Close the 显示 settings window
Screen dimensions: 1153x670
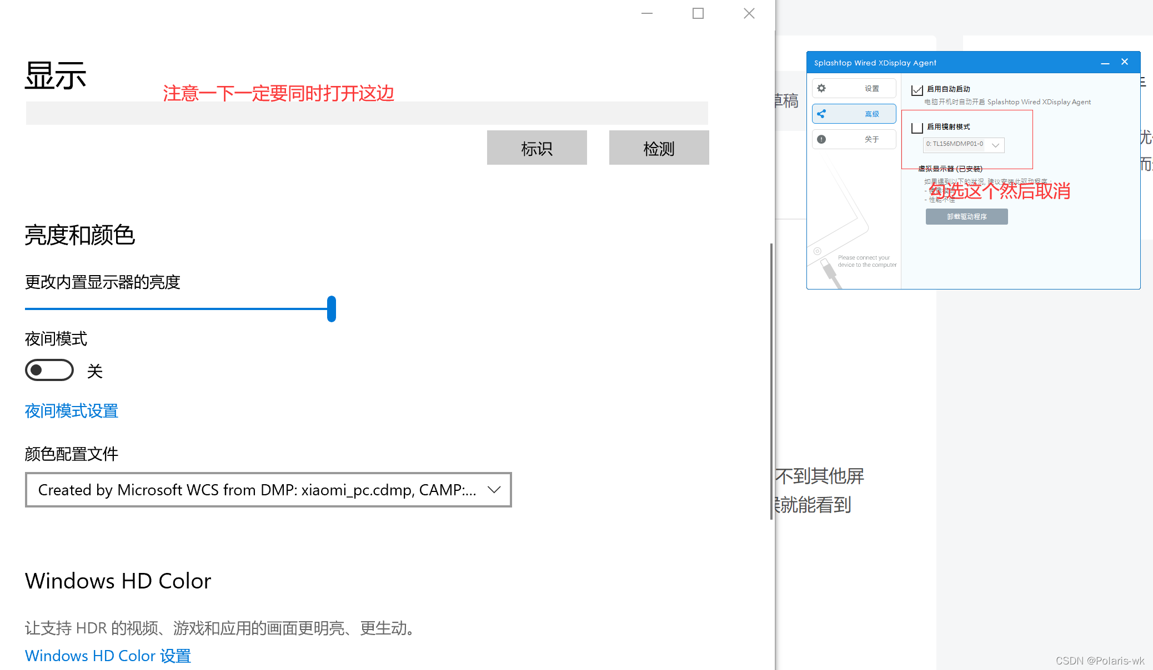(x=749, y=13)
